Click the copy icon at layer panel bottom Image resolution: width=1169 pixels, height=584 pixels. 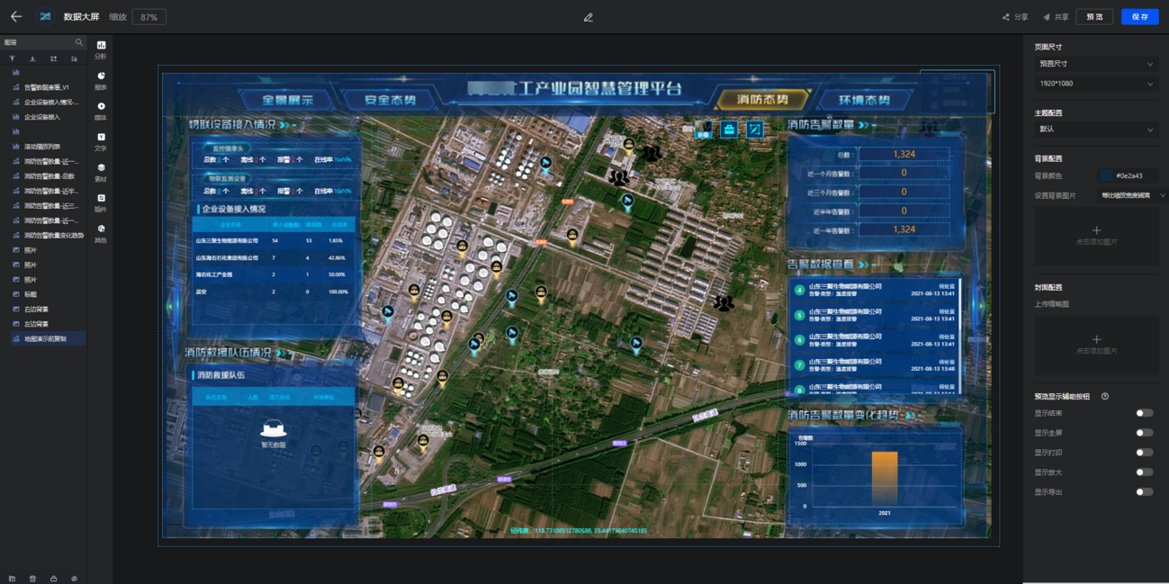point(13,579)
